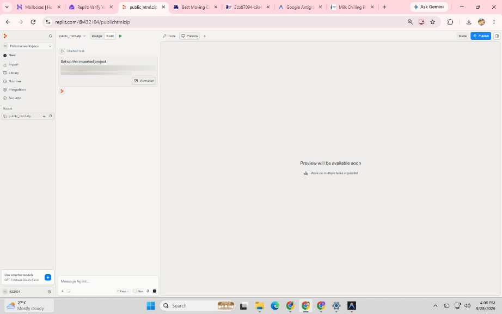Switch to the Tools tab
This screenshot has height=314, width=502.
pyautogui.click(x=169, y=36)
